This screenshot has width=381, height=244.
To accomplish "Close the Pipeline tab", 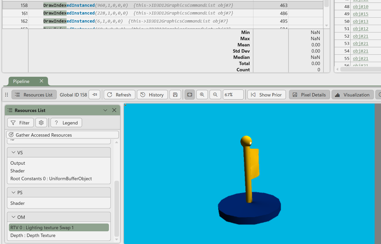I will [41, 81].
